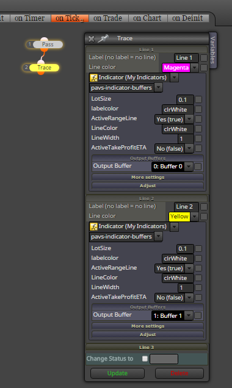
Task: Open the Yellow line color dropdown arrow
Action: 195,217
